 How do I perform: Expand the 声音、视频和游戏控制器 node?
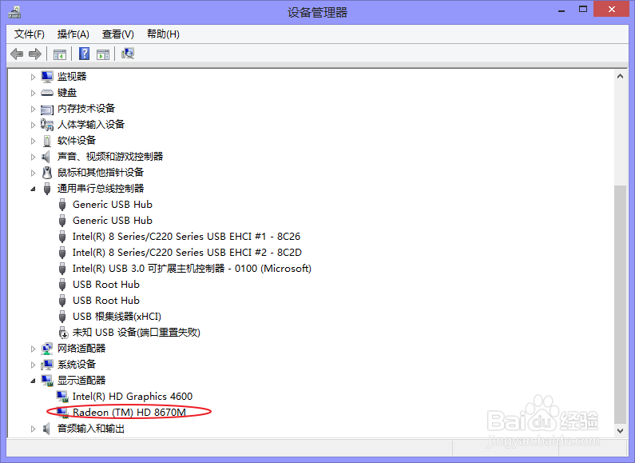33,157
